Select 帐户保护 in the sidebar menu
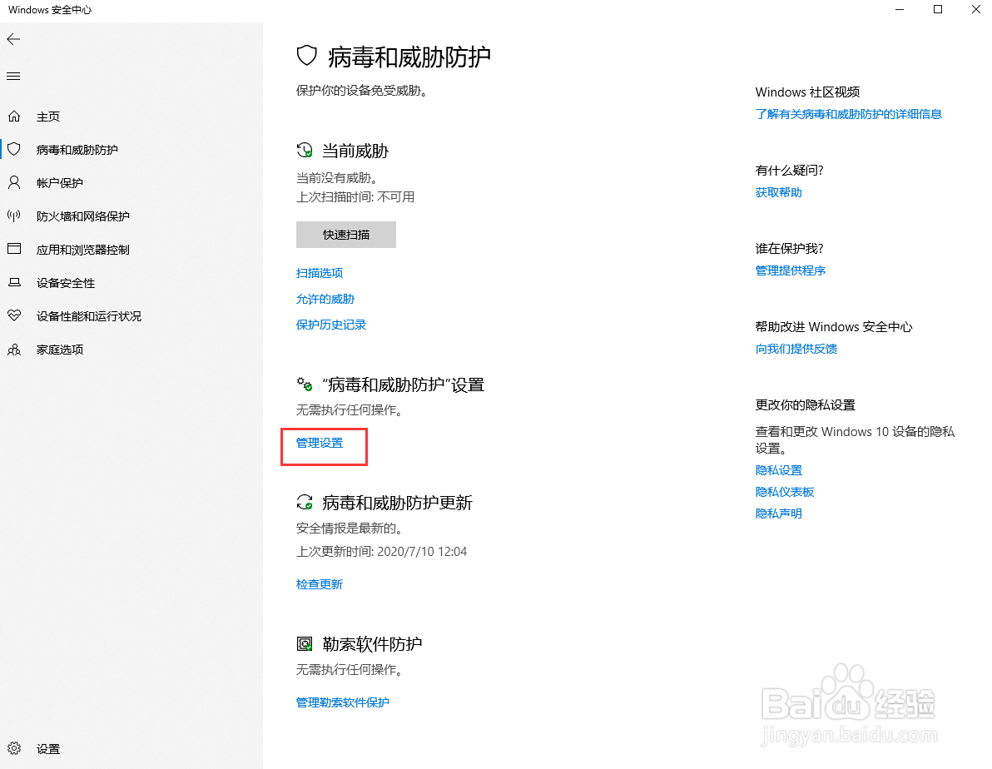This screenshot has height=769, width=992. (57, 183)
